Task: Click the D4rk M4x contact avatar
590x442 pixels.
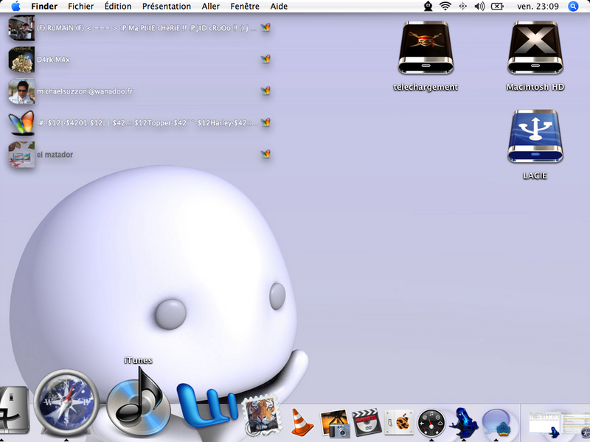Action: (x=21, y=60)
